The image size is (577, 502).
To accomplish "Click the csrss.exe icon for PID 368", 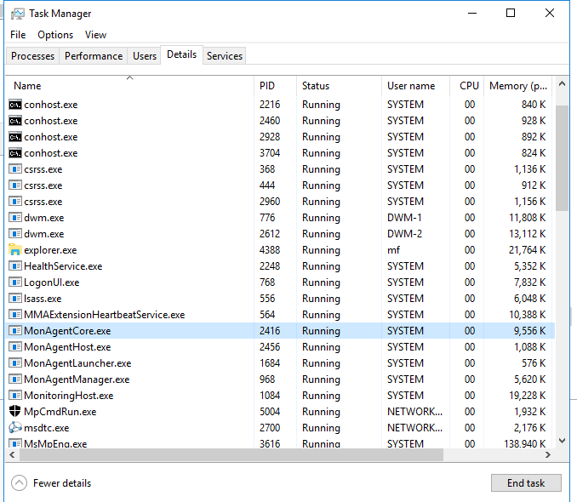I will pyautogui.click(x=15, y=169).
